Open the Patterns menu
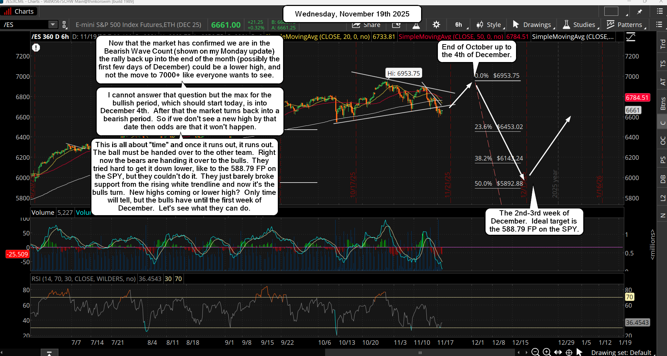Viewport: 667px width, 356px height. coord(625,25)
